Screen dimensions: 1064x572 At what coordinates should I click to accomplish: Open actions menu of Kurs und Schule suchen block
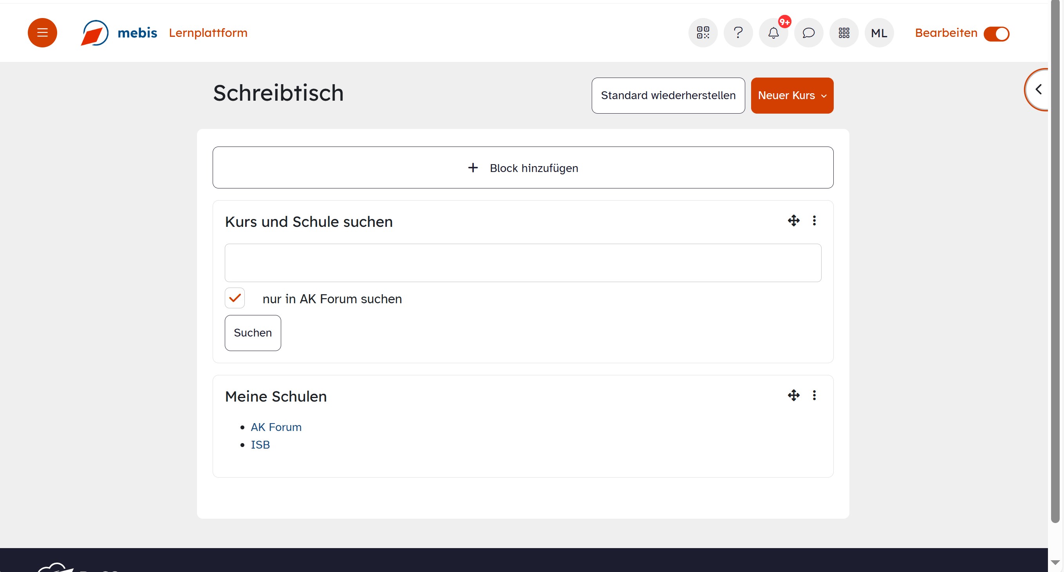pos(814,221)
